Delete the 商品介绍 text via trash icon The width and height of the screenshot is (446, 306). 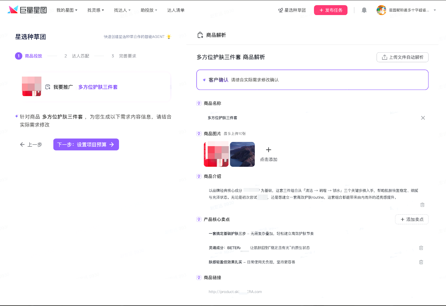422,205
